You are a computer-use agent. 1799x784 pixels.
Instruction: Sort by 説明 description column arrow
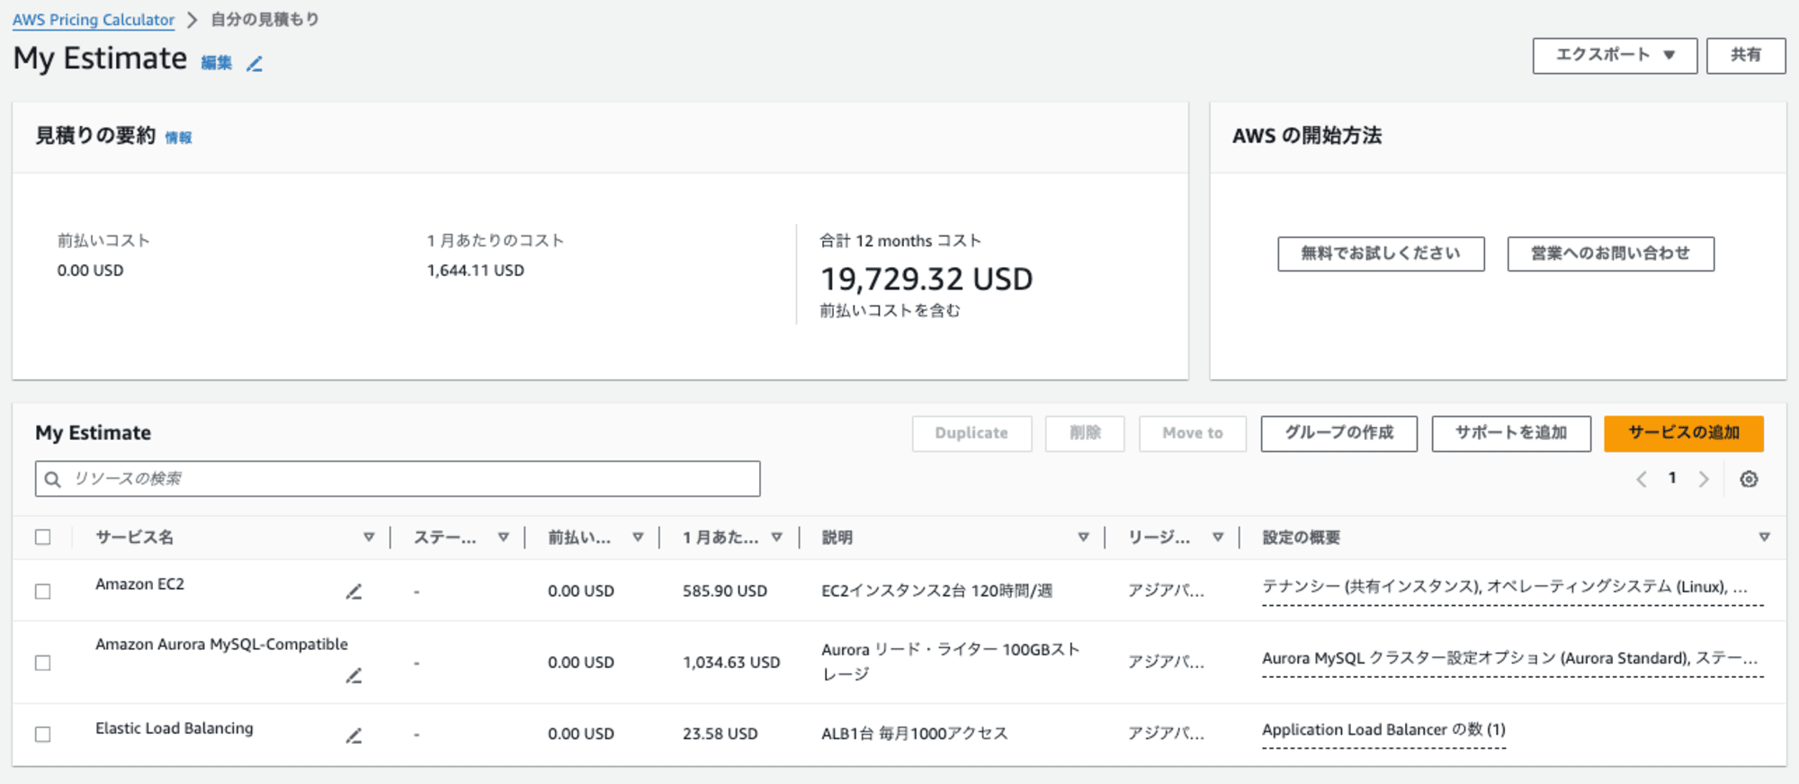pos(1084,537)
